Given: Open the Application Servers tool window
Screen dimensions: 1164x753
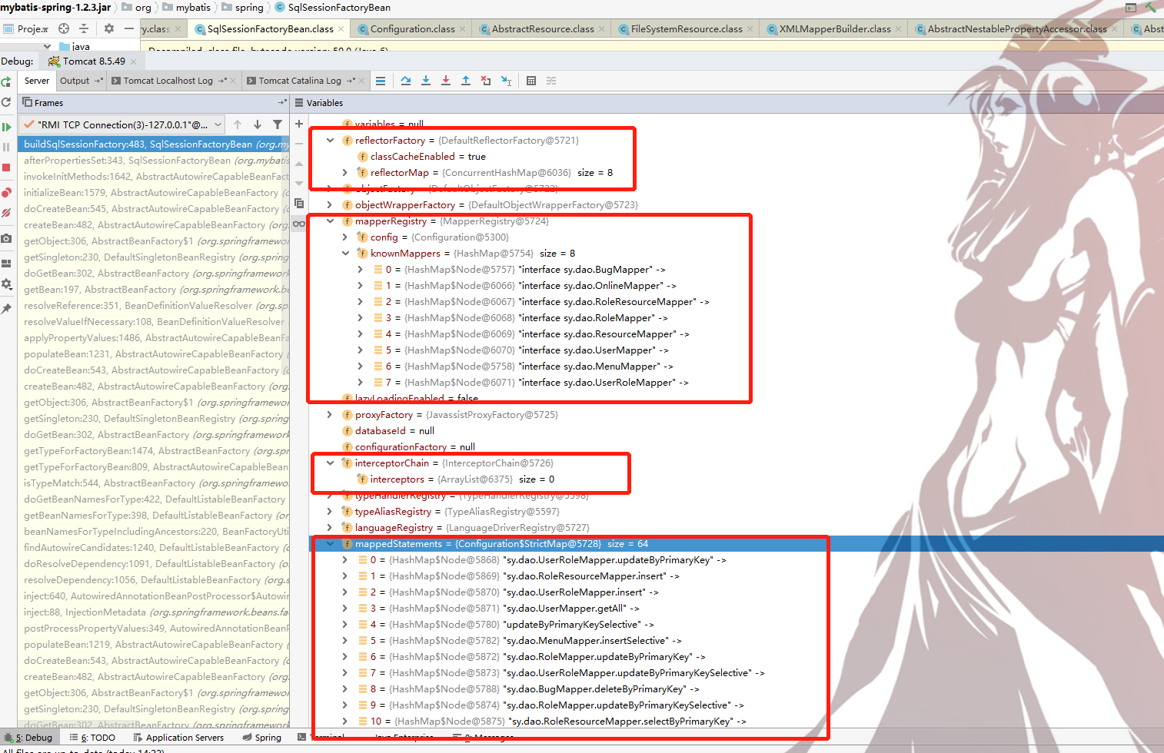Looking at the screenshot, I should pos(178,738).
